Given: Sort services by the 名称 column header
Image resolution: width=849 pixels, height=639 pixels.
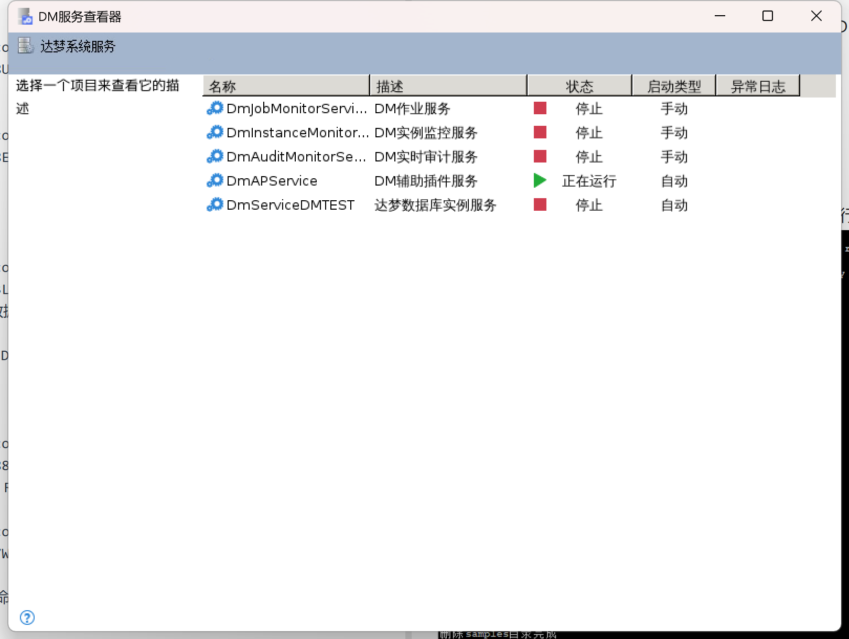Looking at the screenshot, I should coord(286,85).
